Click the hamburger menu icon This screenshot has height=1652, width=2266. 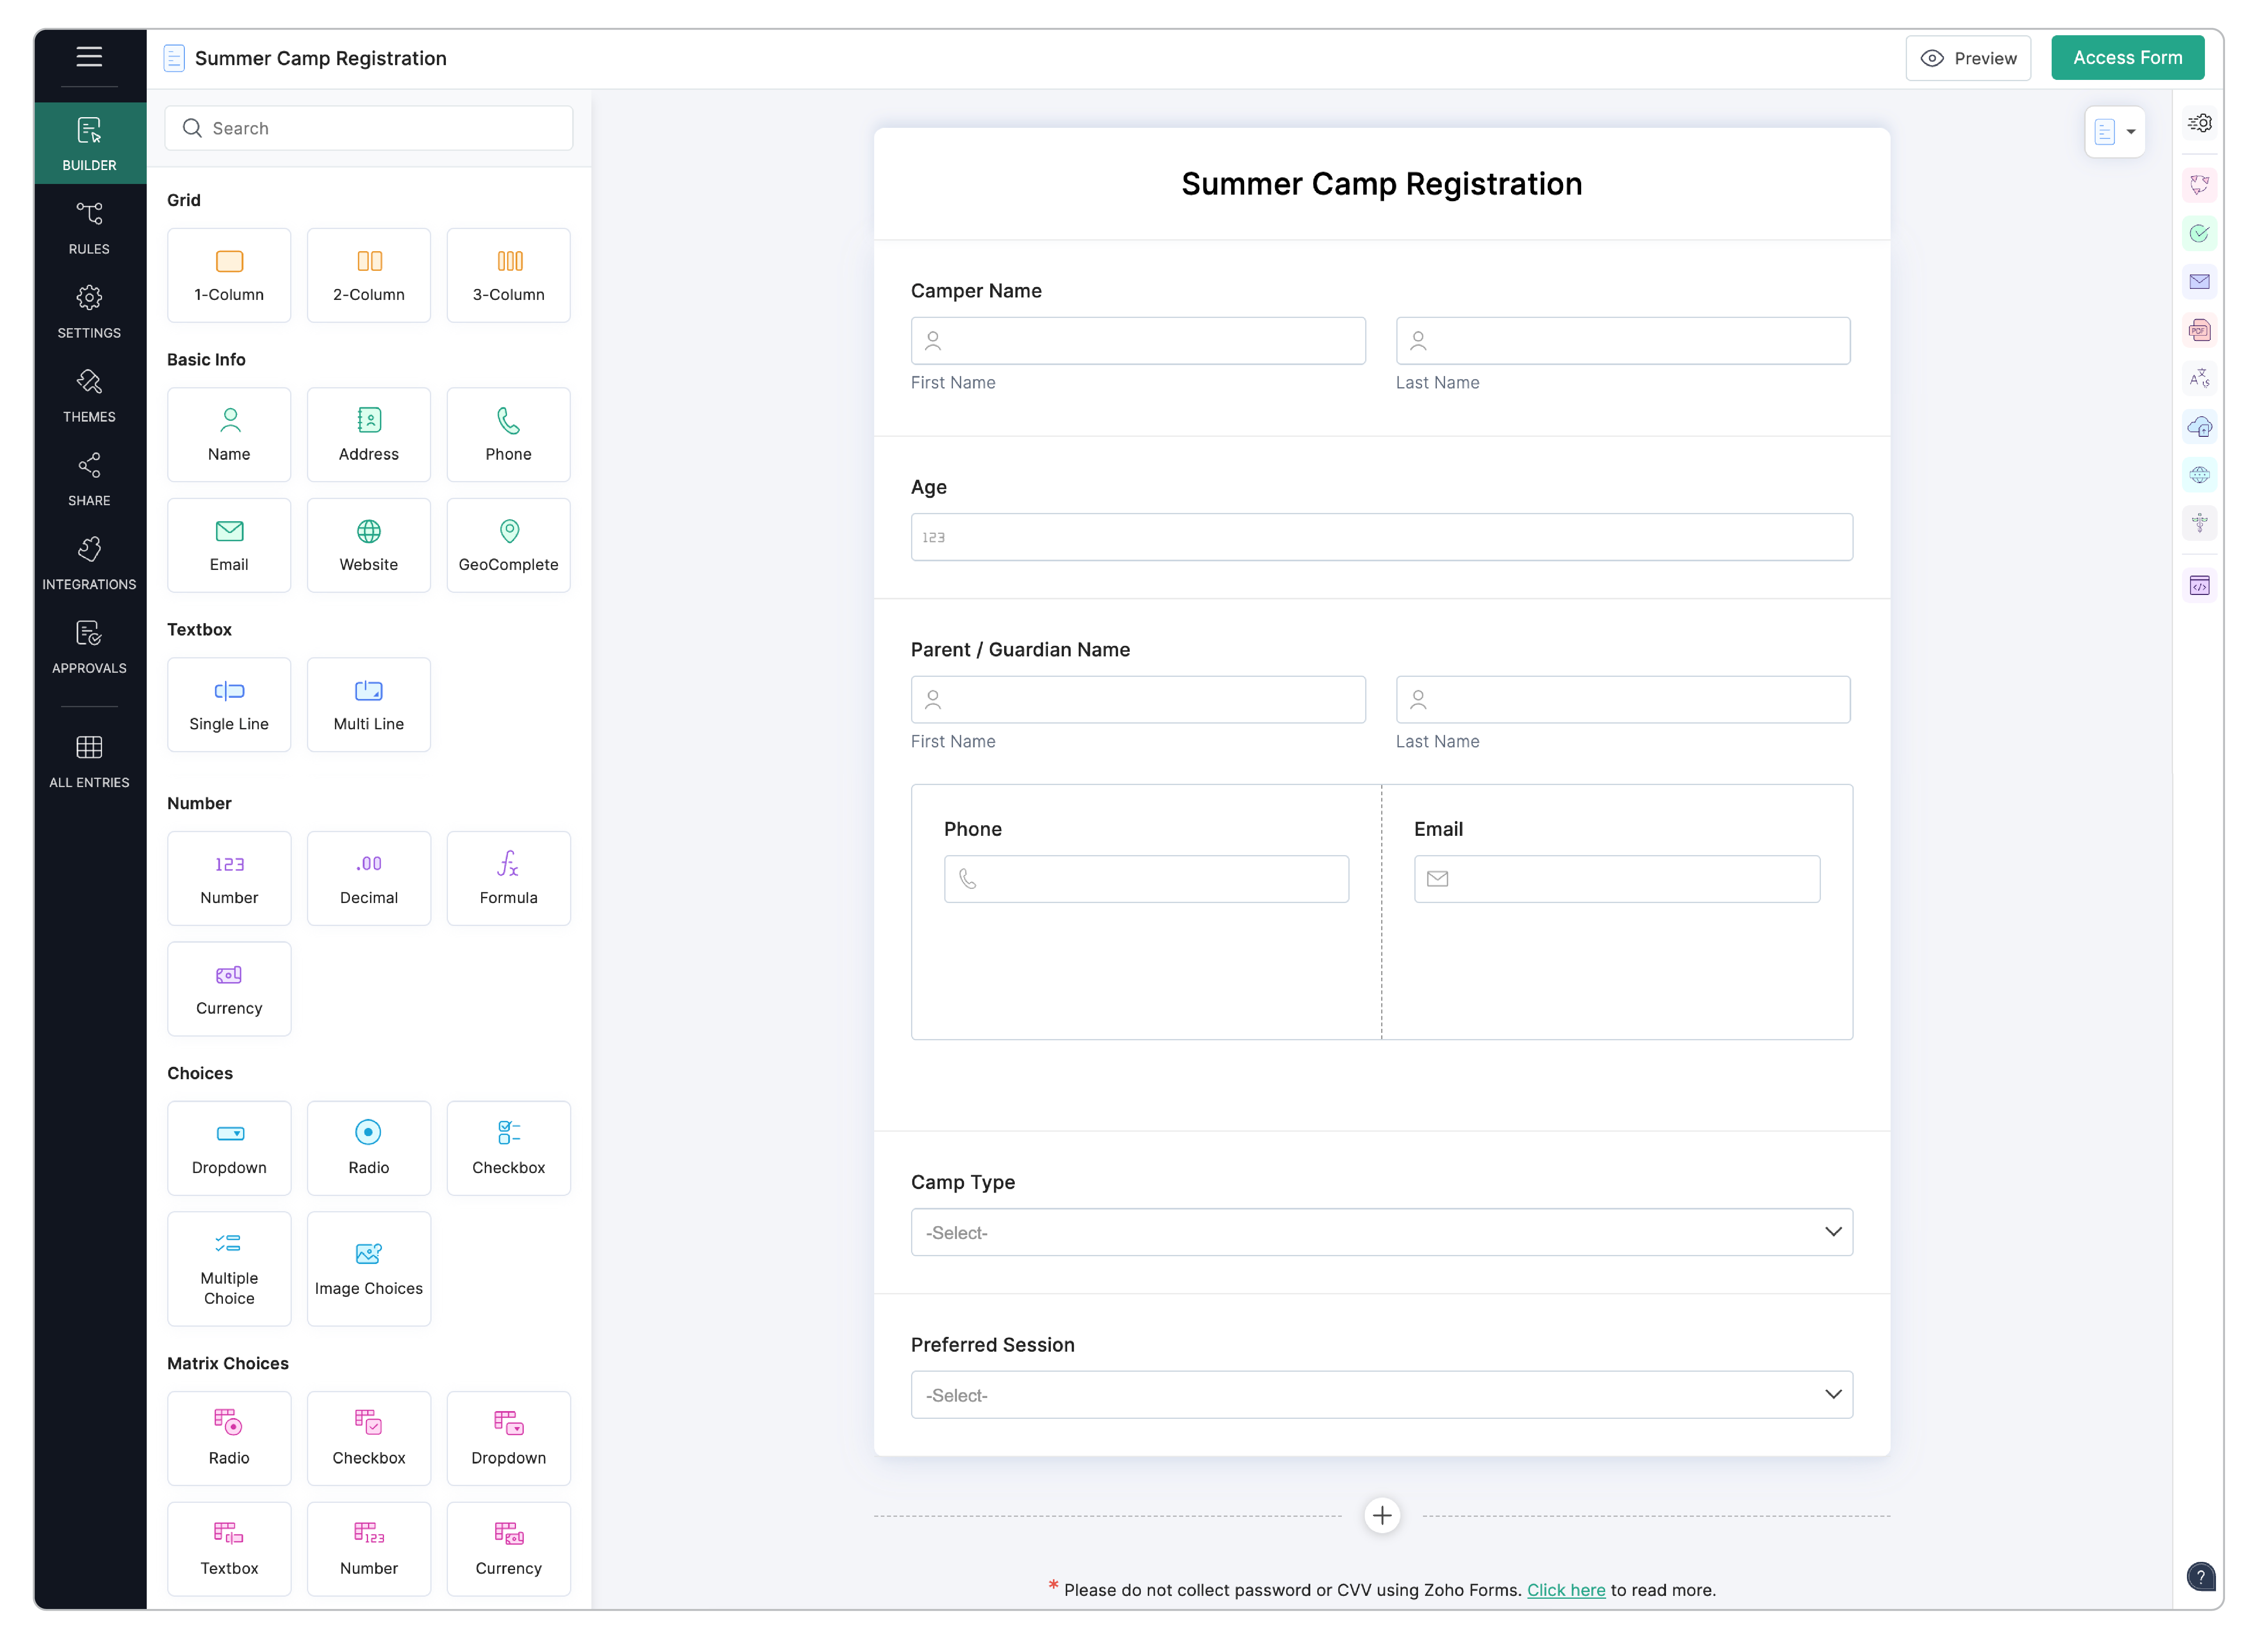click(x=89, y=57)
